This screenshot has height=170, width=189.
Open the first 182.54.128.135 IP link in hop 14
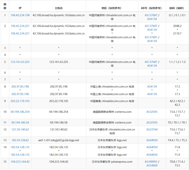point(20,147)
